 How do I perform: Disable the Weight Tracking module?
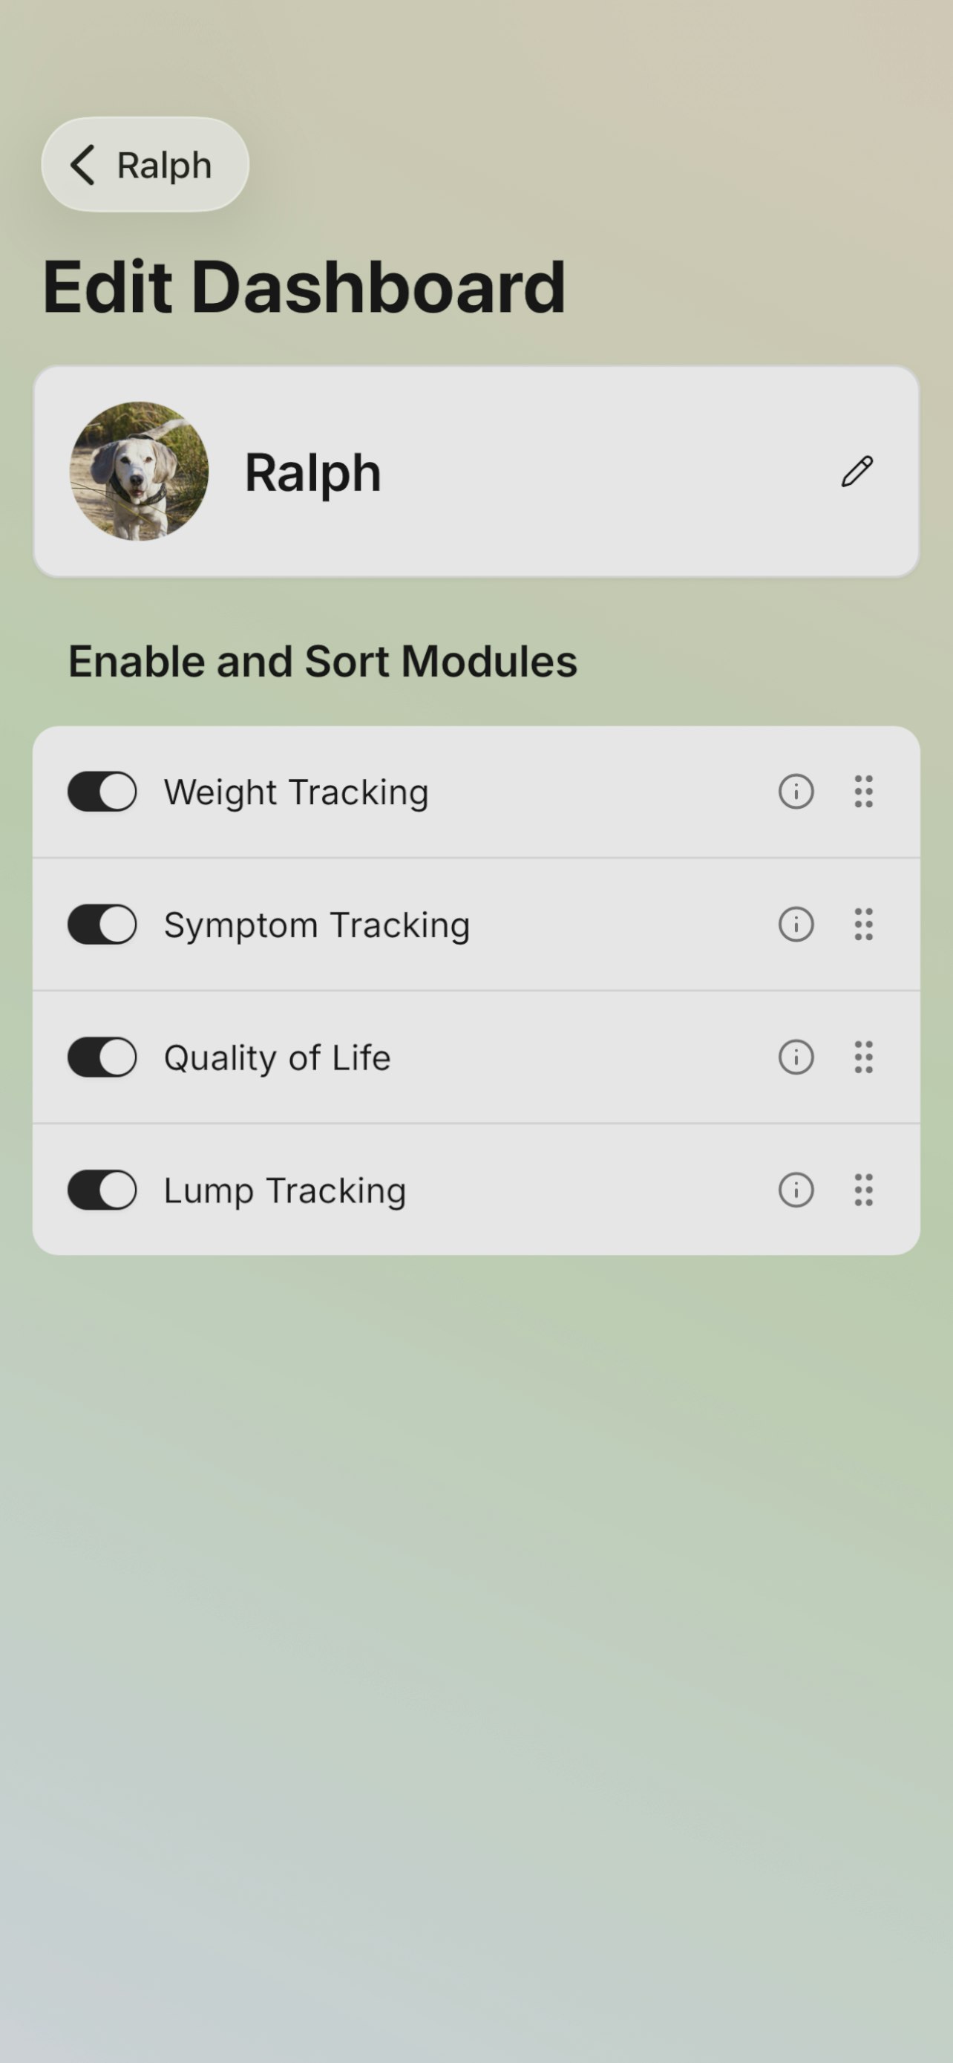click(x=102, y=791)
